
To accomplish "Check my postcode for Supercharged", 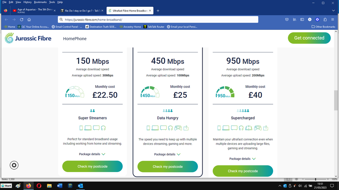I will (x=243, y=171).
